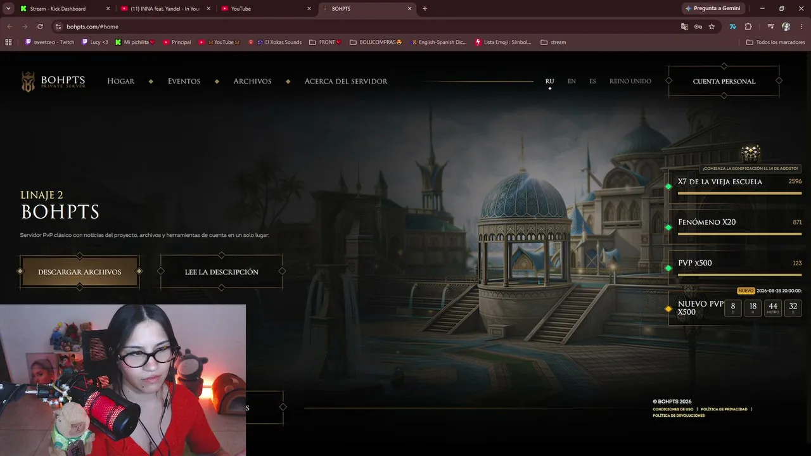Click the address bar URL field

367,27
